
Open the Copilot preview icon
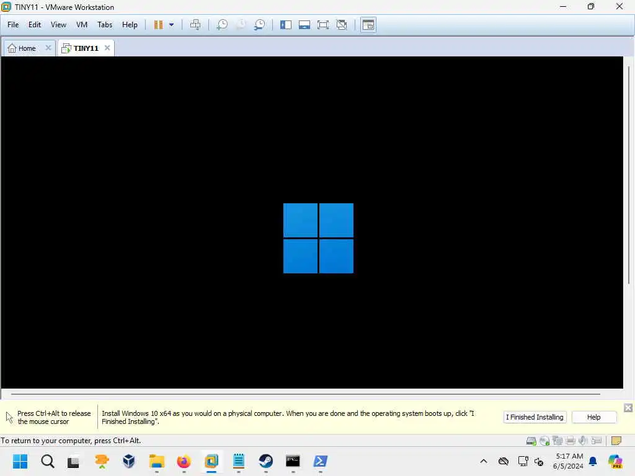click(616, 461)
